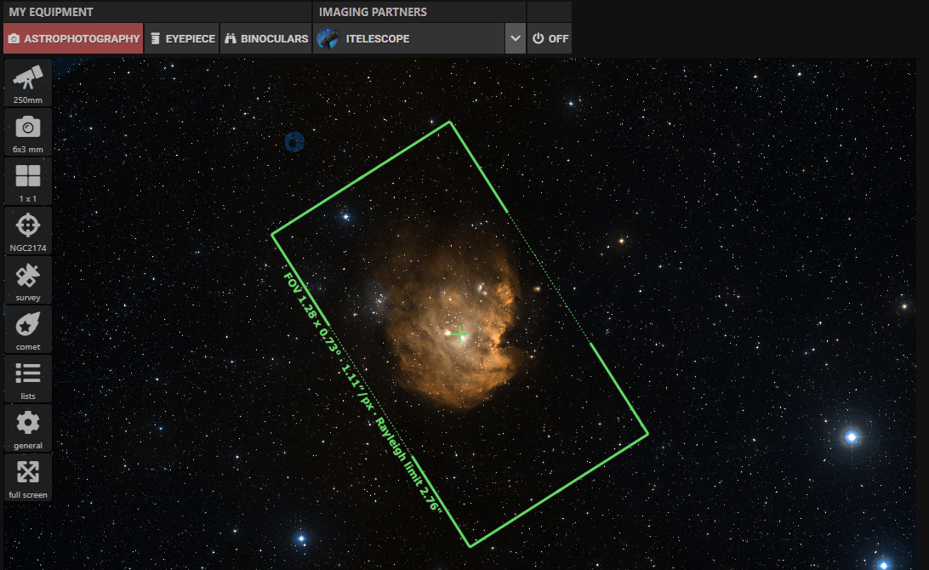Open the 6x3 mm camera sensor settings

pyautogui.click(x=28, y=133)
